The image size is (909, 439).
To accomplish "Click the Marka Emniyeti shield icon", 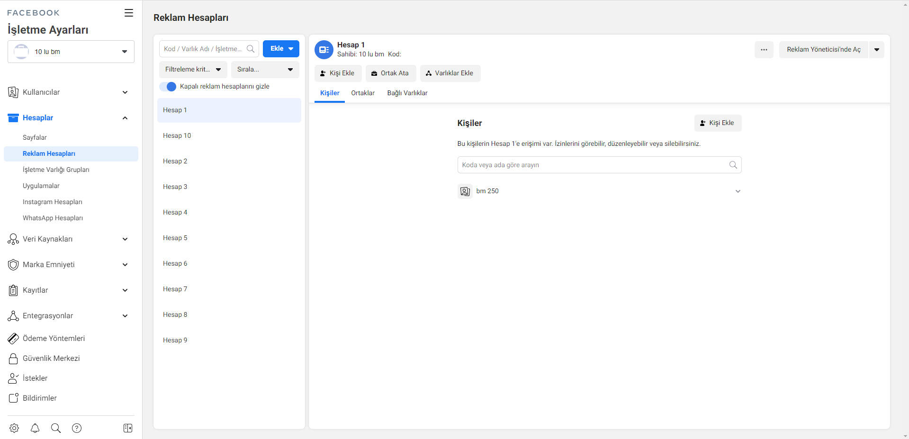I will tap(13, 265).
